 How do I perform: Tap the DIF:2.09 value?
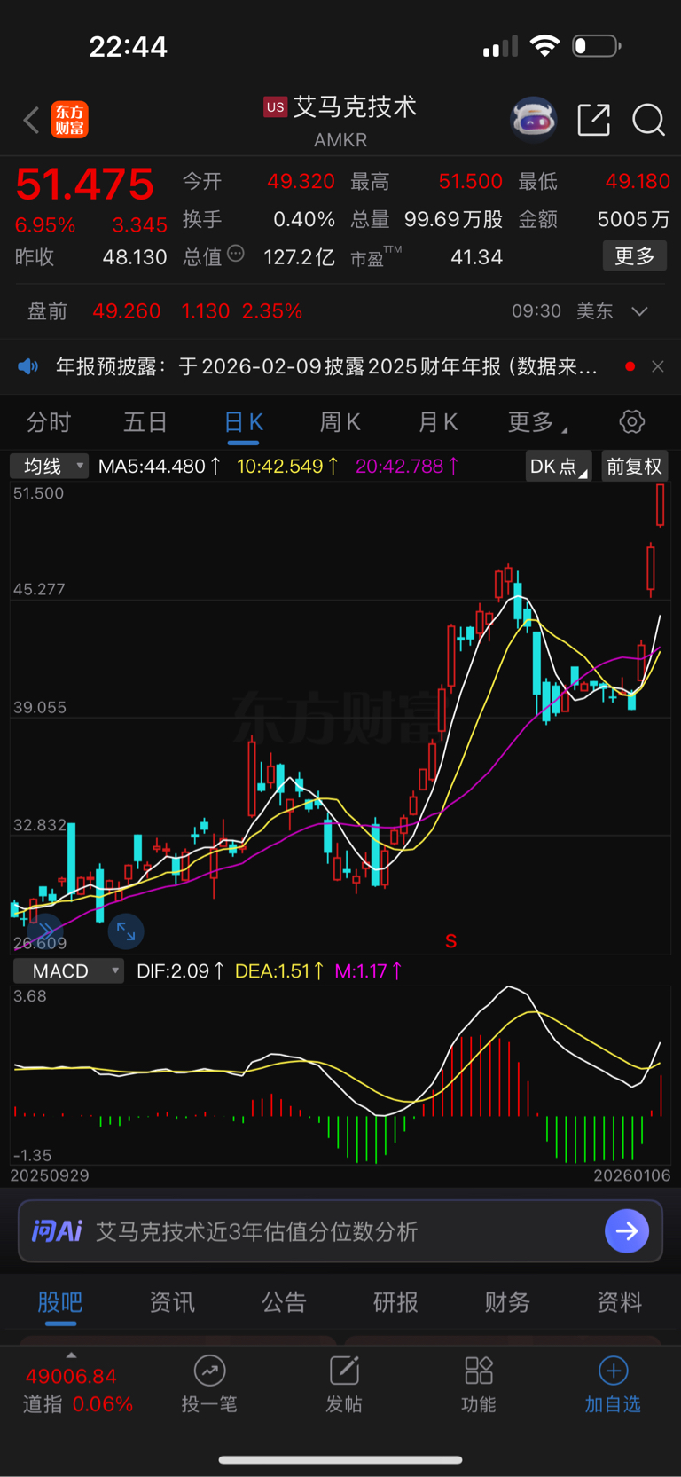click(x=180, y=971)
